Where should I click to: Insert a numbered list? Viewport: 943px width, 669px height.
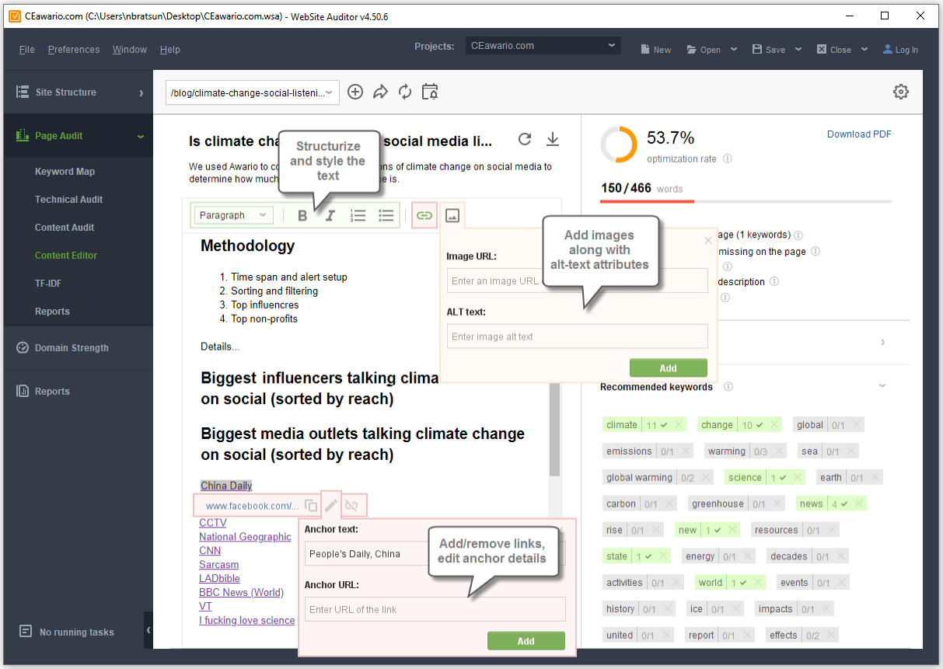[x=358, y=215]
